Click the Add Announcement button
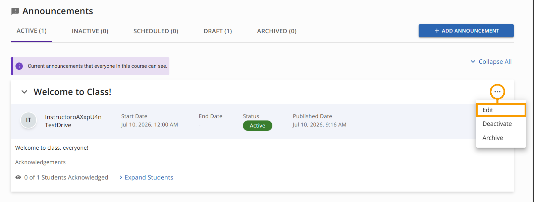534x202 pixels. [466, 31]
